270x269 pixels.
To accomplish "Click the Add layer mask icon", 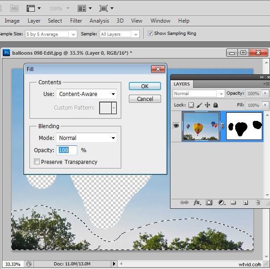I will click(x=209, y=202).
